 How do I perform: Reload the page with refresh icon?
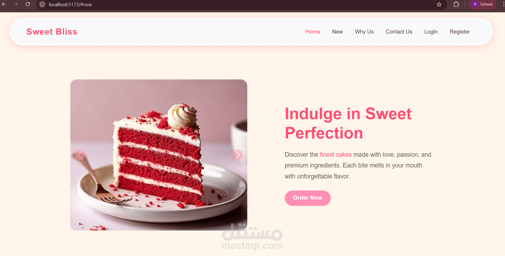28,4
